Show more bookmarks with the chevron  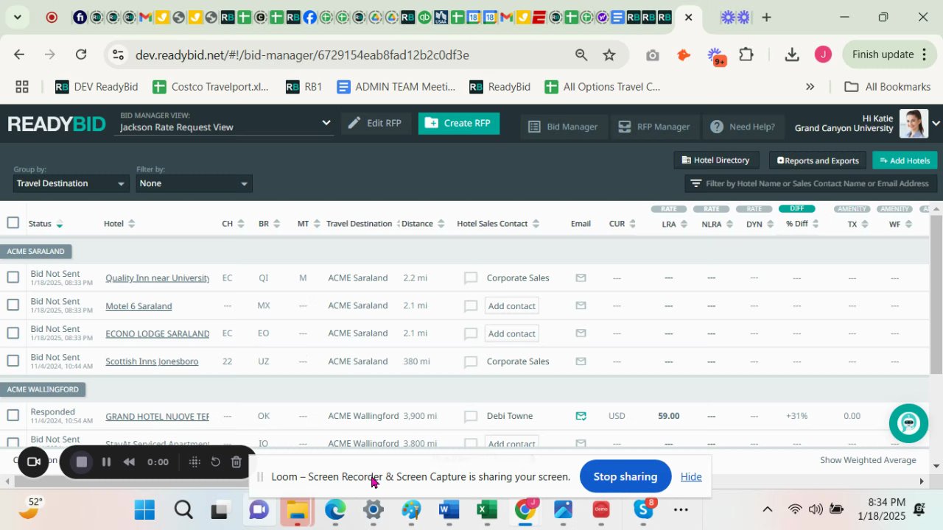click(x=810, y=87)
